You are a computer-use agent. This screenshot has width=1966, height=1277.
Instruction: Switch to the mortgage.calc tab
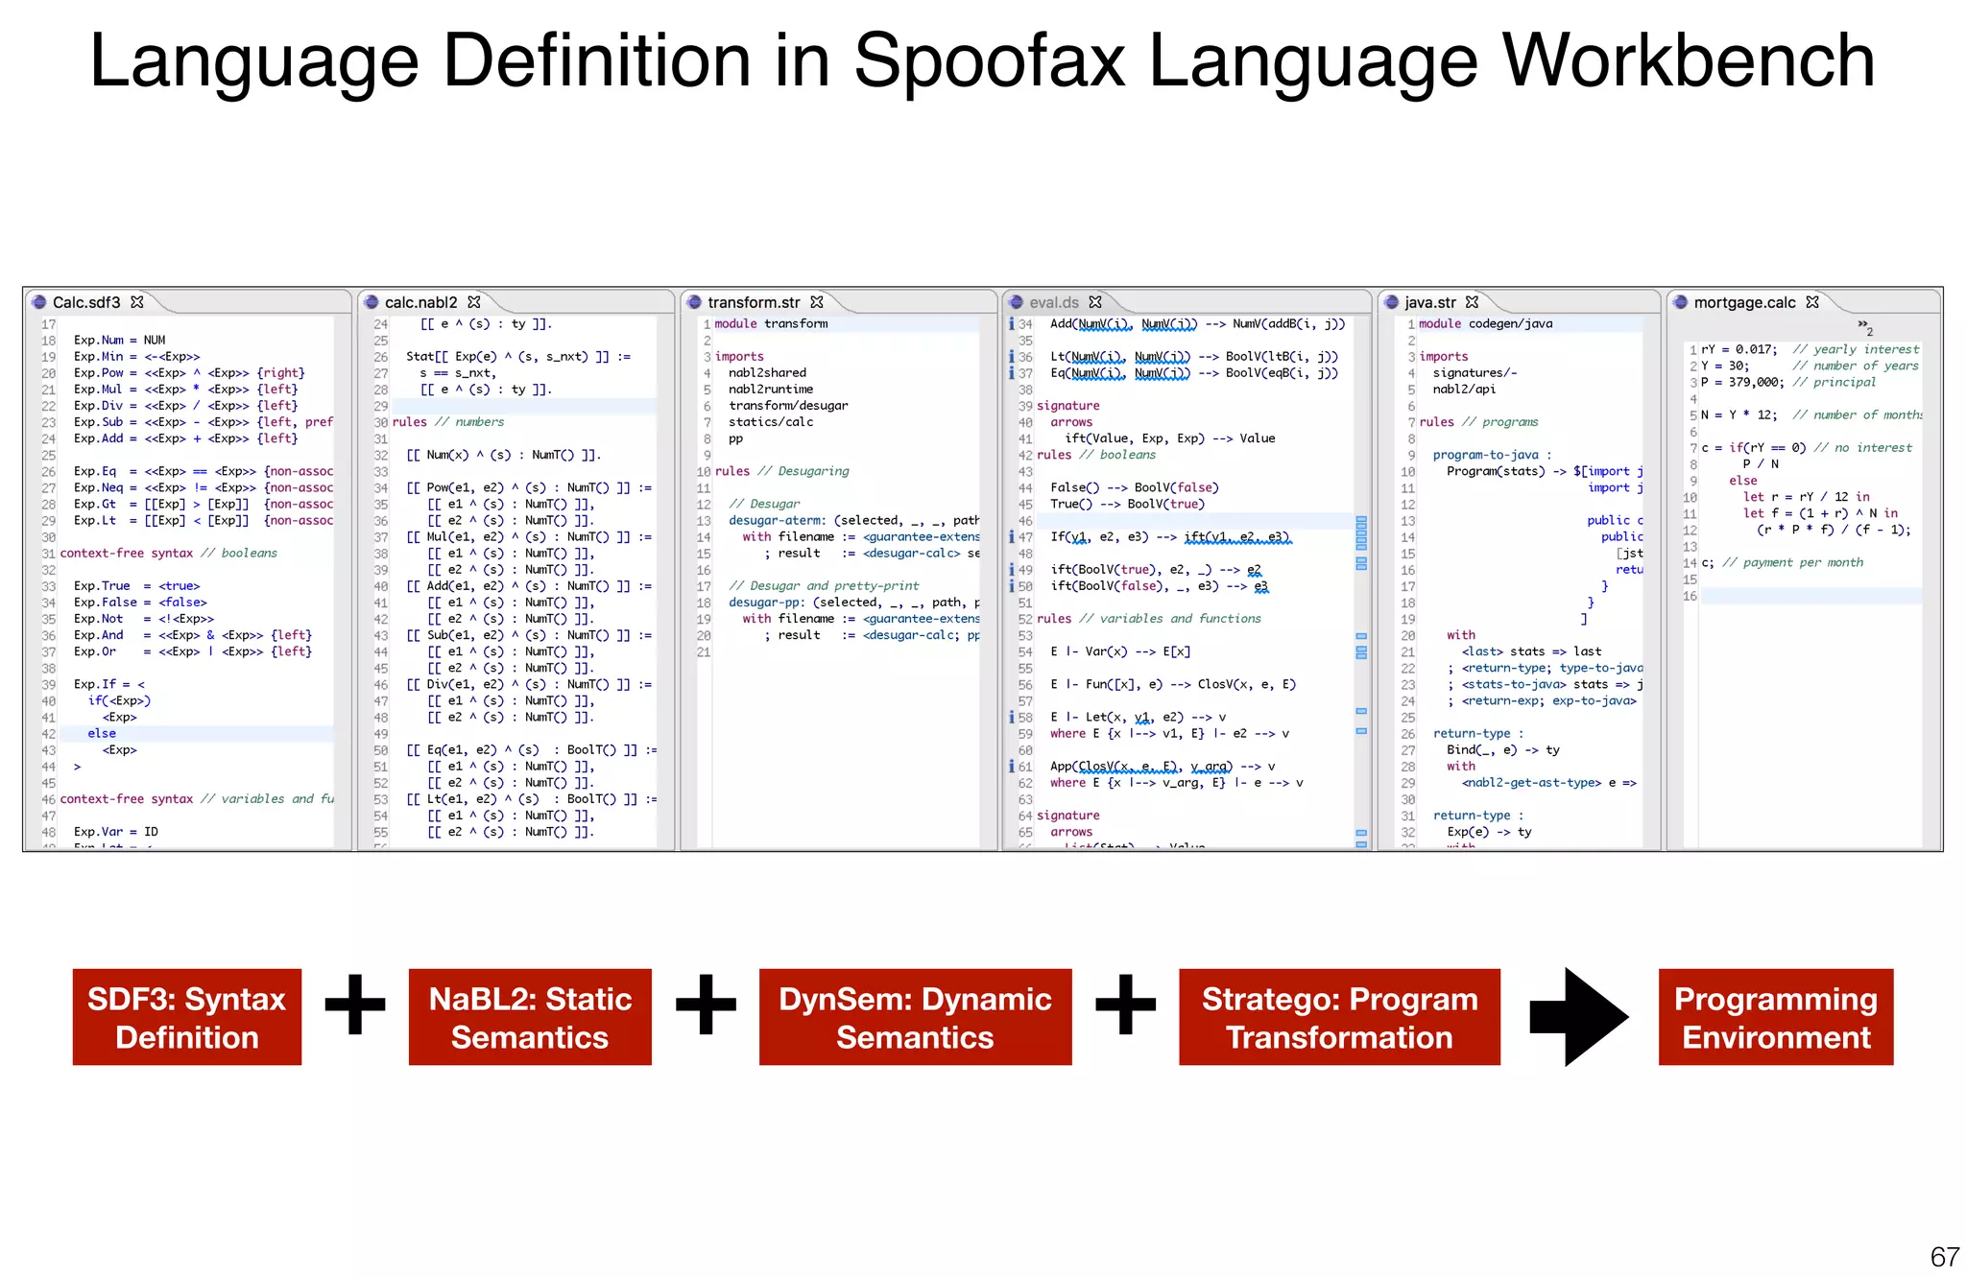pyautogui.click(x=1743, y=302)
